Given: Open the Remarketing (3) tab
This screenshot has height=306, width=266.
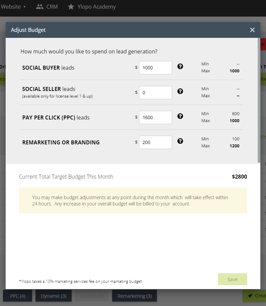Looking at the screenshot, I should (x=134, y=296).
